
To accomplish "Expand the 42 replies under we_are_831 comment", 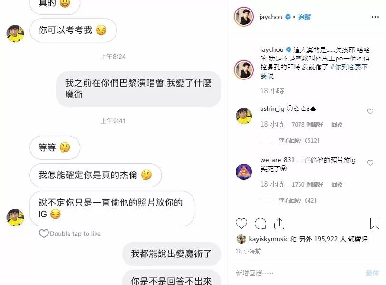I will tap(298, 201).
